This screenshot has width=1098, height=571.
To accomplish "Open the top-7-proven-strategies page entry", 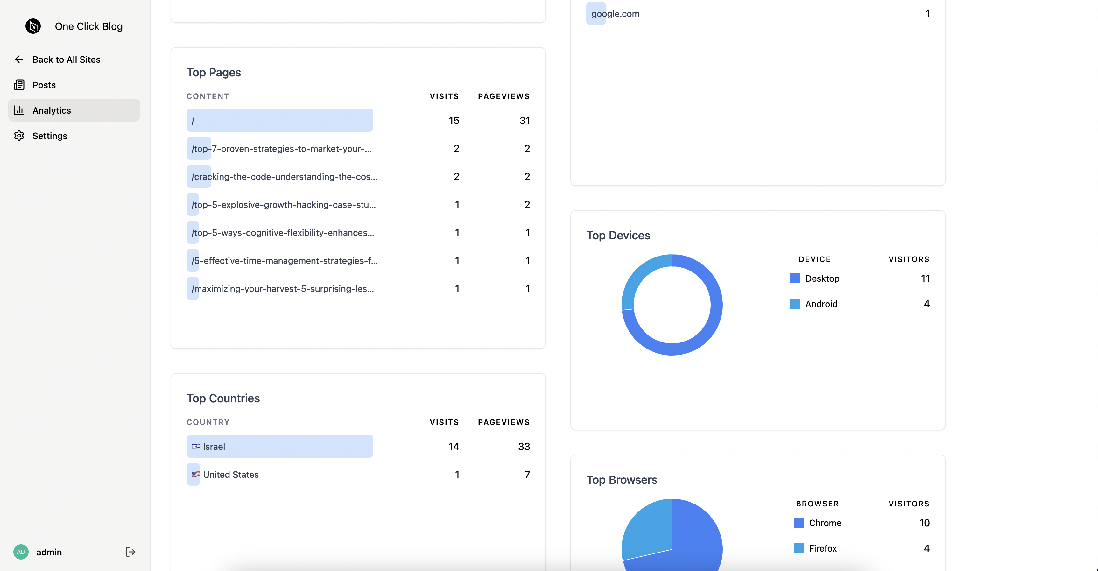I will click(281, 149).
